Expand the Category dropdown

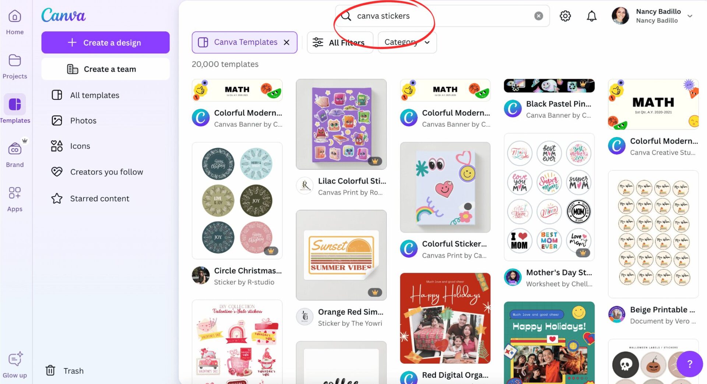[x=407, y=42]
